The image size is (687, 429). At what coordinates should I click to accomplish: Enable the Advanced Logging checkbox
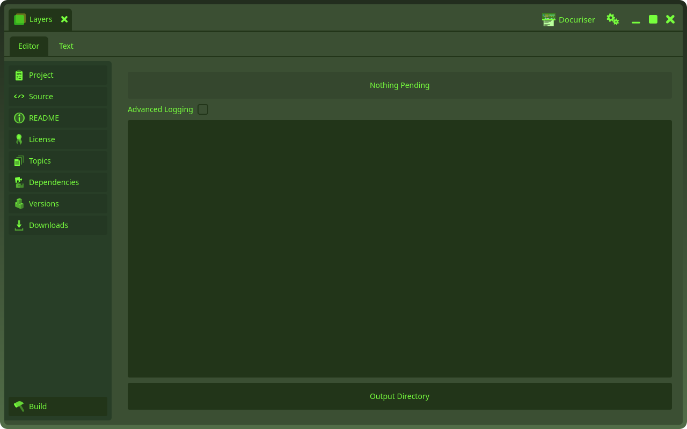pyautogui.click(x=203, y=109)
